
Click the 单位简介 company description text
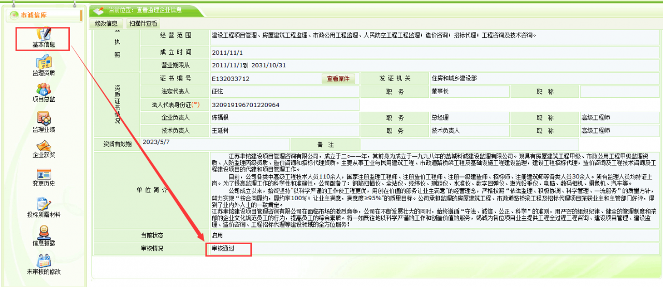point(435,190)
